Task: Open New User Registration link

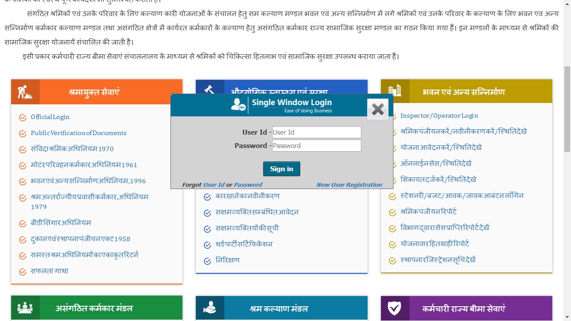Action: (349, 185)
